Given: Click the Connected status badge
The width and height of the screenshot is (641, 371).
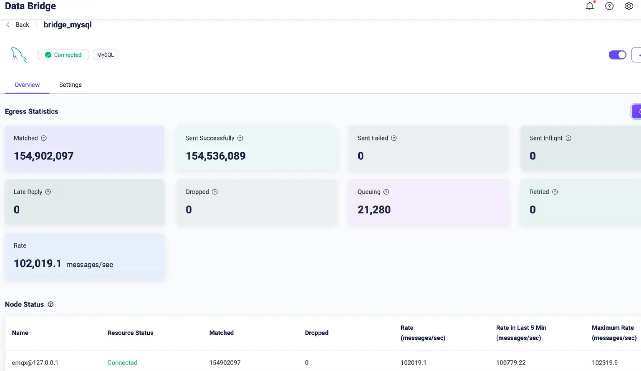Looking at the screenshot, I should [x=63, y=55].
